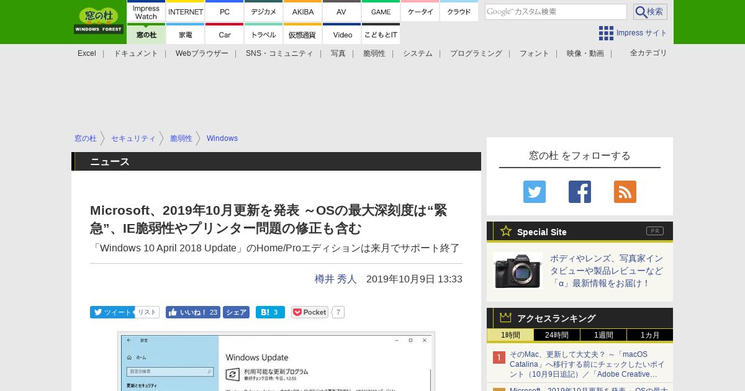
Task: Open the Car site tab
Action: coord(225,34)
